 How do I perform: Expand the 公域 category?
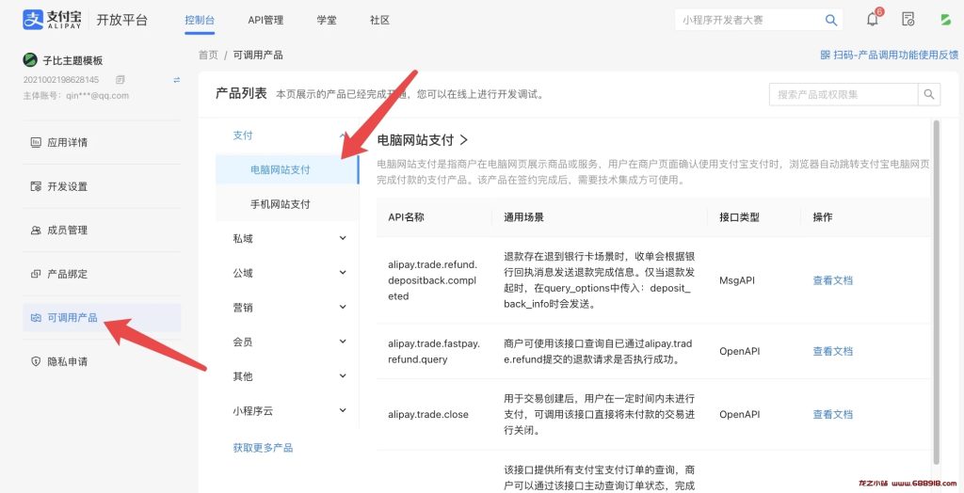pyautogui.click(x=343, y=273)
